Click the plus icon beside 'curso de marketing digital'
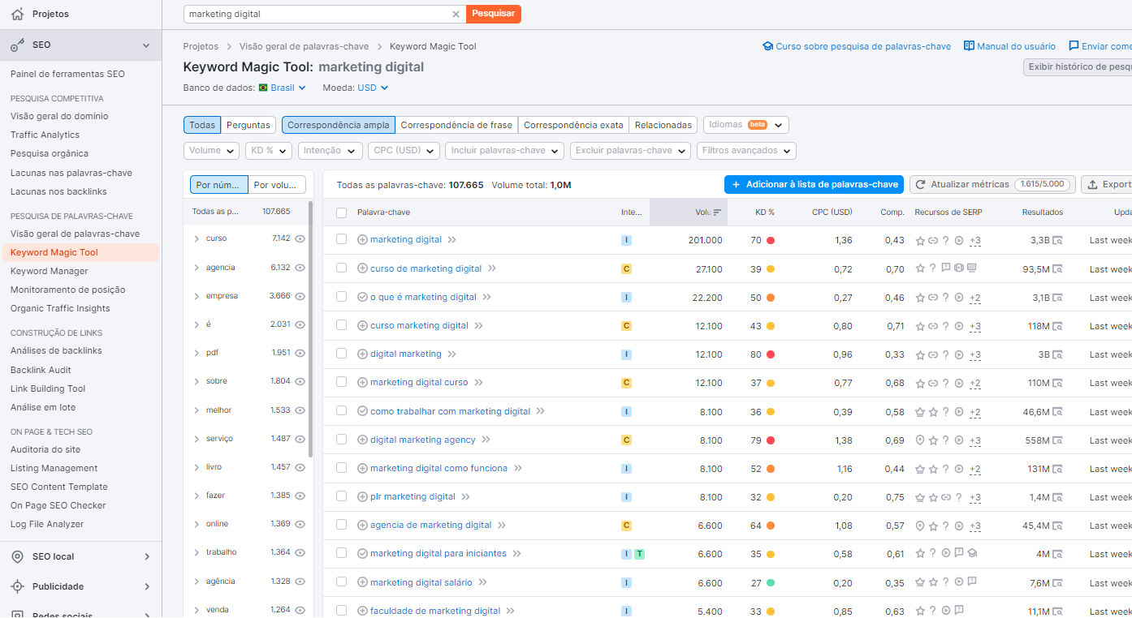Viewport: 1132px width, 618px height. [362, 268]
